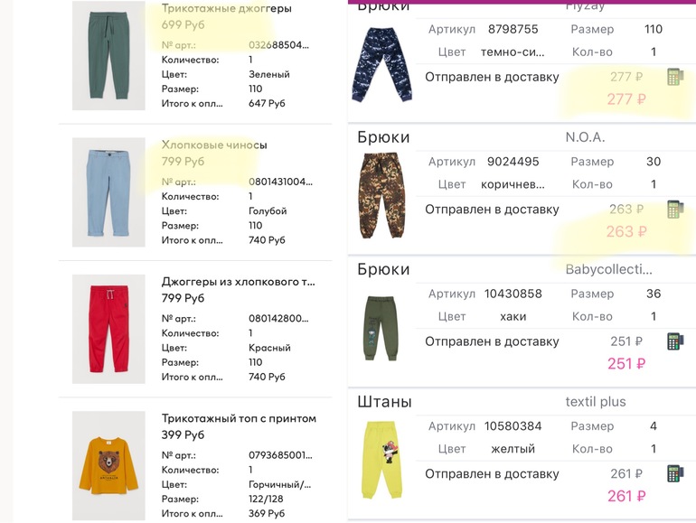Image resolution: width=696 pixels, height=523 pixels.
Task: Click the cash register icon beside 261 ₽
Action: pos(674,473)
